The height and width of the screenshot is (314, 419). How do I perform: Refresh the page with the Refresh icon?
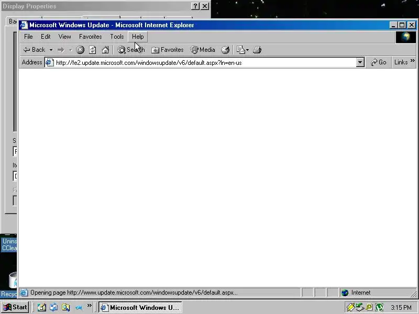click(x=93, y=50)
